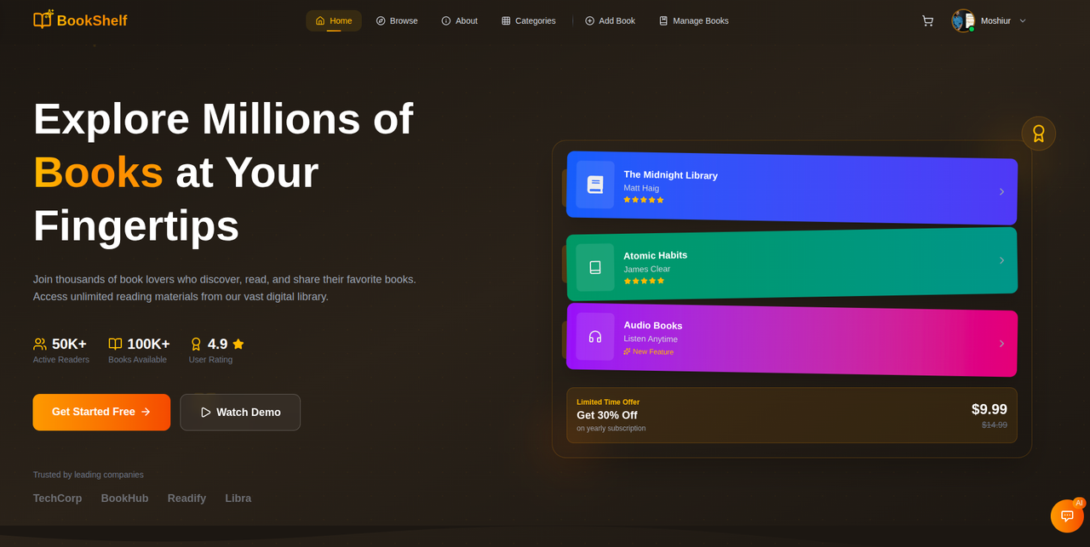Click the New Feature sparkle label
The width and height of the screenshot is (1090, 547).
coord(648,351)
